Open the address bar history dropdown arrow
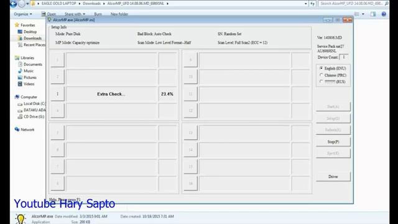The width and height of the screenshot is (398, 224). [x=305, y=4]
